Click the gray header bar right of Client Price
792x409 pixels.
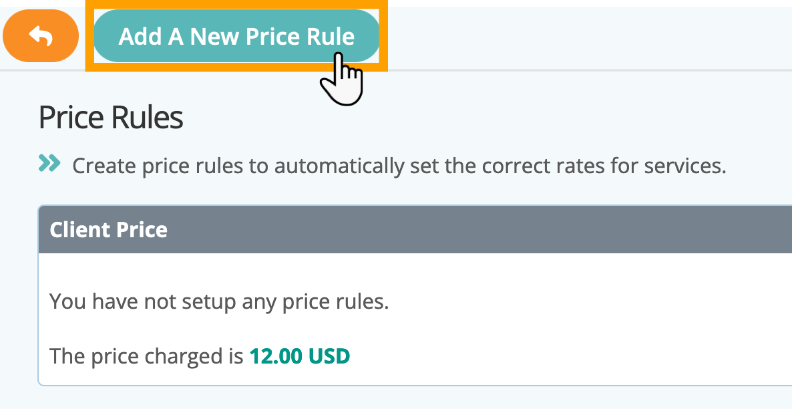(x=480, y=229)
